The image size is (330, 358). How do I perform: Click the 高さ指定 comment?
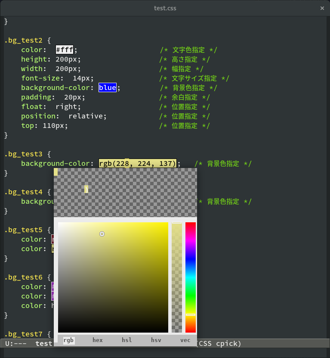[184, 59]
